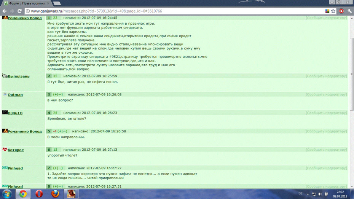Launch Opera from the taskbar
The image size is (354, 199).
coord(39,194)
